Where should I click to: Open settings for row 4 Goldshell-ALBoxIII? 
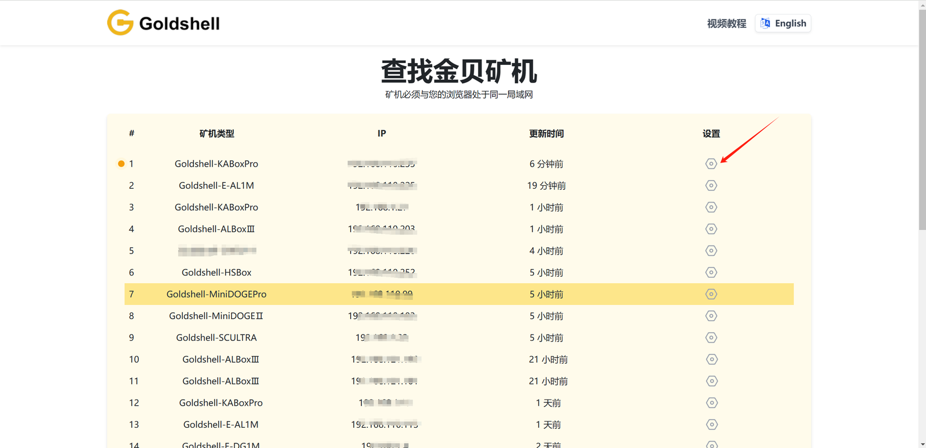[x=711, y=229]
